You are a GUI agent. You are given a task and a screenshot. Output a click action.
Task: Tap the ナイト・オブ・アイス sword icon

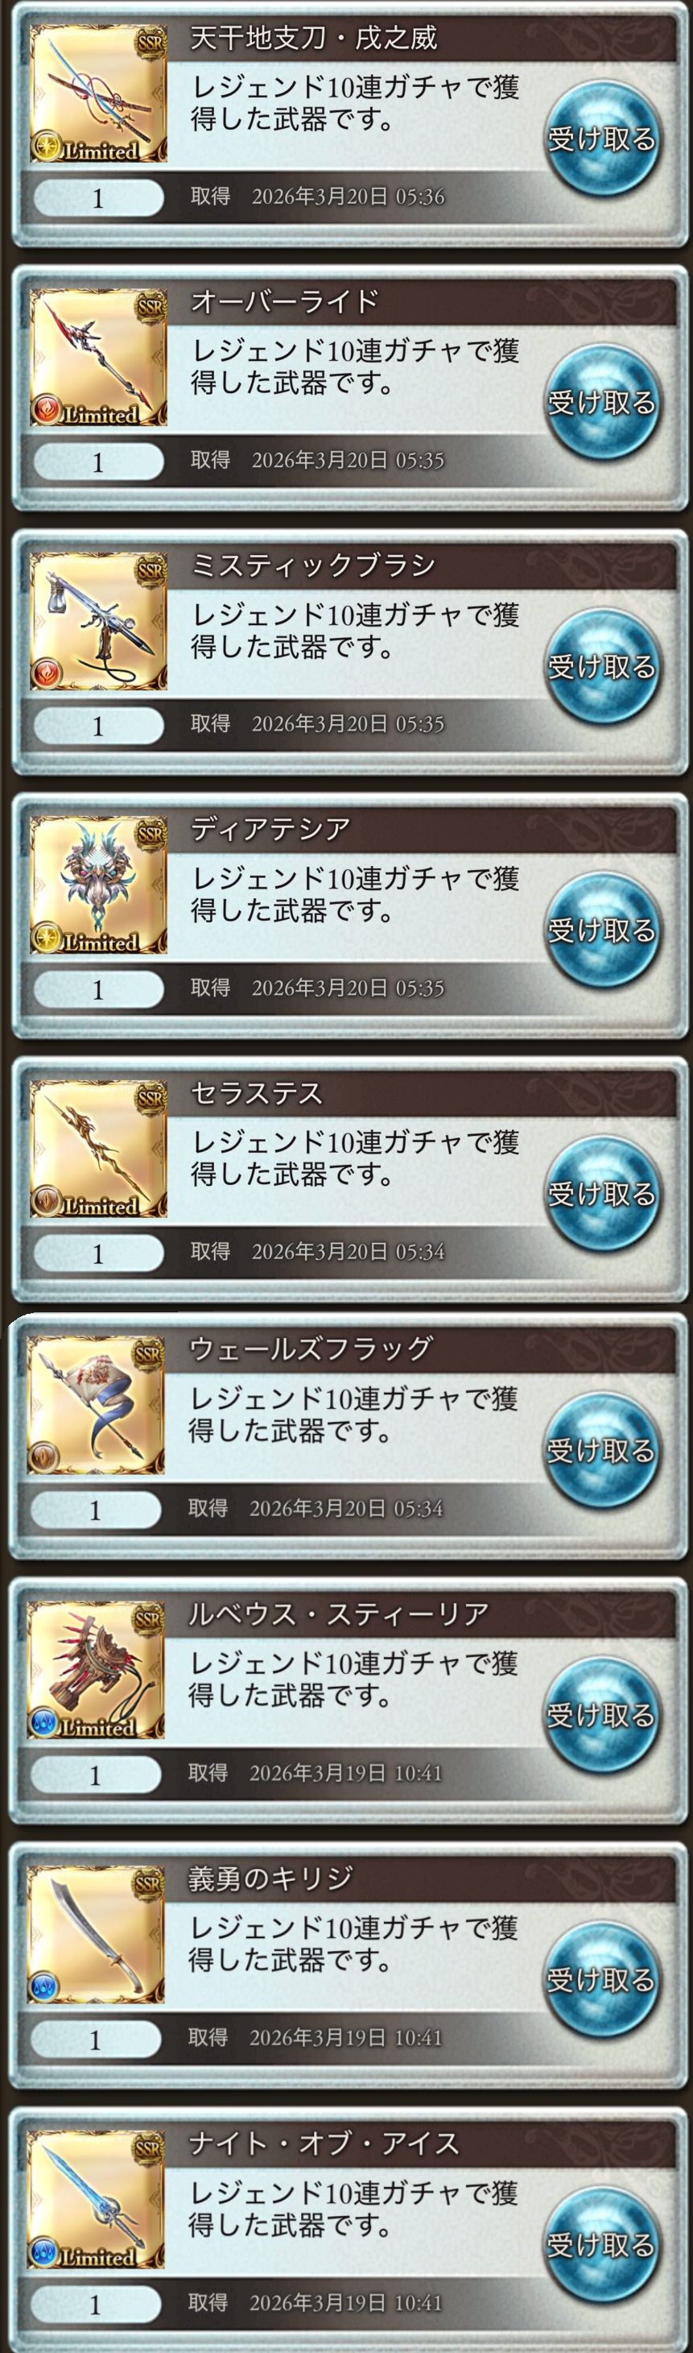(96, 2199)
